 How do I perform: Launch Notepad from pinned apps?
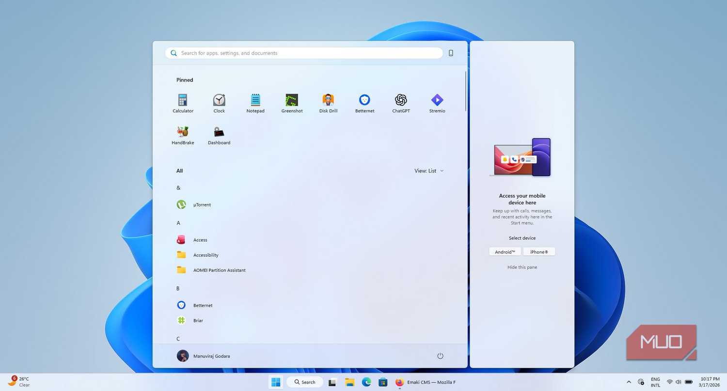[255, 104]
